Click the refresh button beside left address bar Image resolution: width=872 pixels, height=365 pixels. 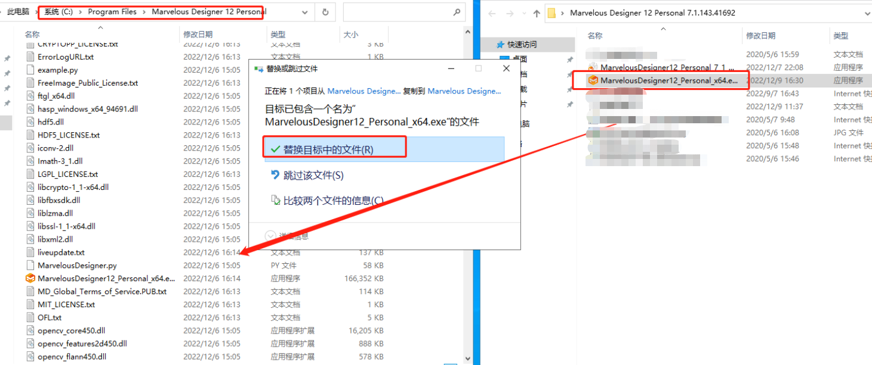(325, 12)
